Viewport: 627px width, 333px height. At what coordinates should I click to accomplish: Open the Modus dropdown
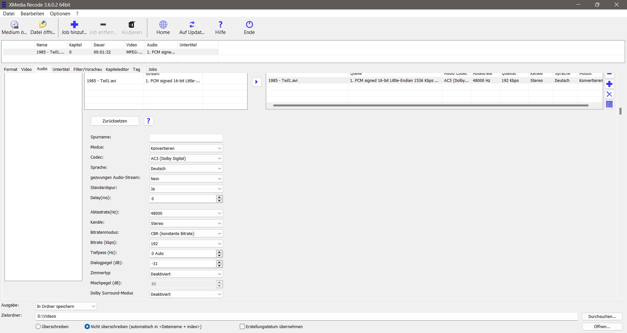[x=186, y=148]
